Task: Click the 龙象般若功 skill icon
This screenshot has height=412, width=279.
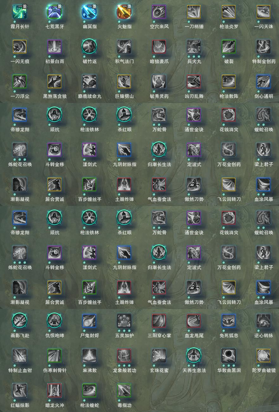Action: (x=124, y=356)
